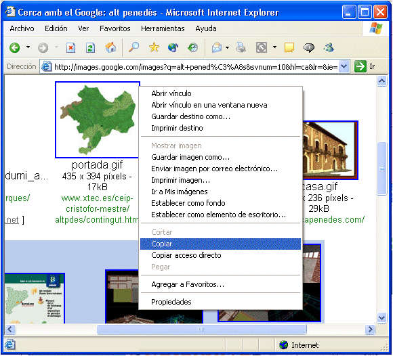Choose Copiar in the context menu
Image resolution: width=393 pixels, height=356 pixels.
(x=221, y=244)
